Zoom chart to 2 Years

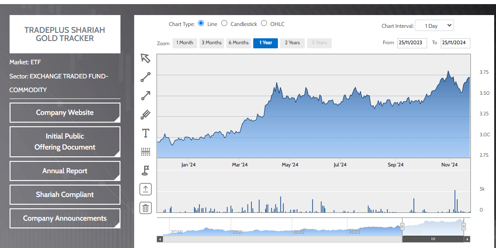[x=292, y=43]
